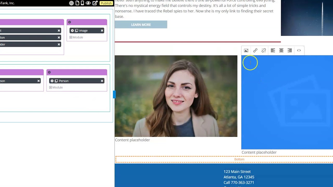
Task: Remove the topmost truncated module ending in 't'
Action: 59,31
